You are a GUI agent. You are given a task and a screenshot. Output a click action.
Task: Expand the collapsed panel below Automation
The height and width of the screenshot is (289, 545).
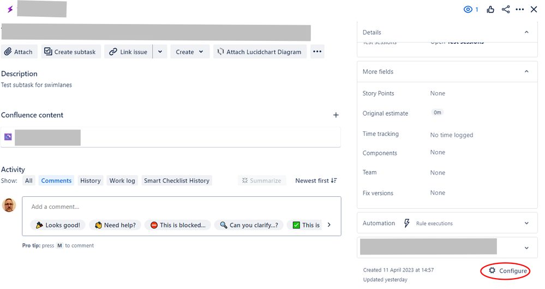point(526,248)
